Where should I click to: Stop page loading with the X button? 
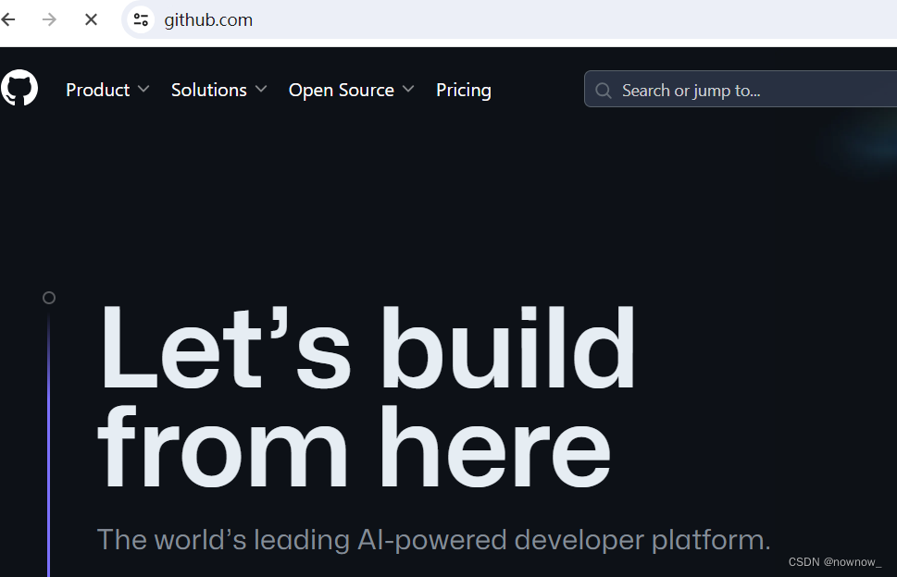(91, 20)
